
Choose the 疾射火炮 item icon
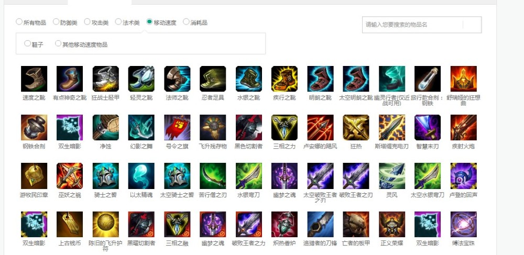[464, 128]
